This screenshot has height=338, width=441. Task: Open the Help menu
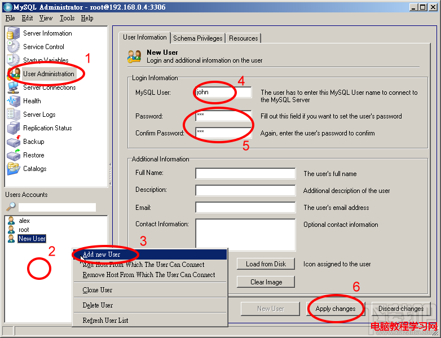coord(87,18)
